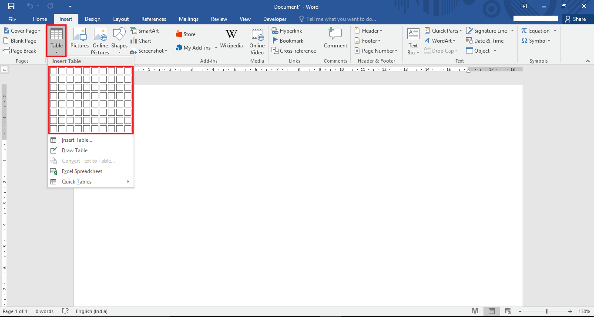Click the proofing check icon in status bar
The height and width of the screenshot is (317, 594).
pos(65,311)
